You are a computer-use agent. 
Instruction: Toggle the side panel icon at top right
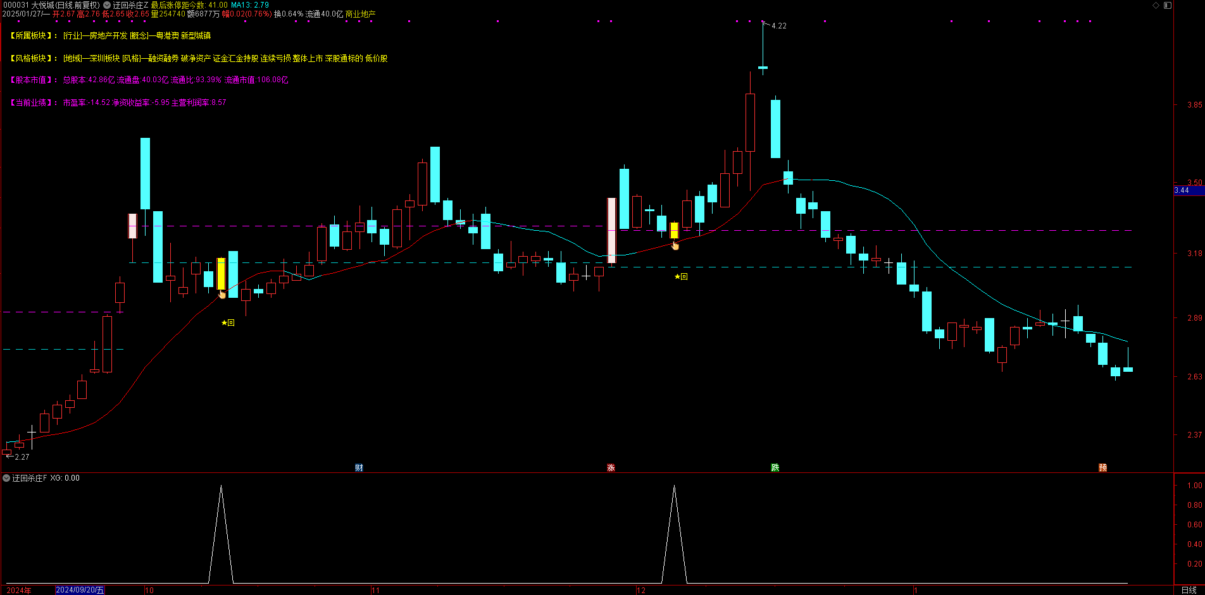1168,5
